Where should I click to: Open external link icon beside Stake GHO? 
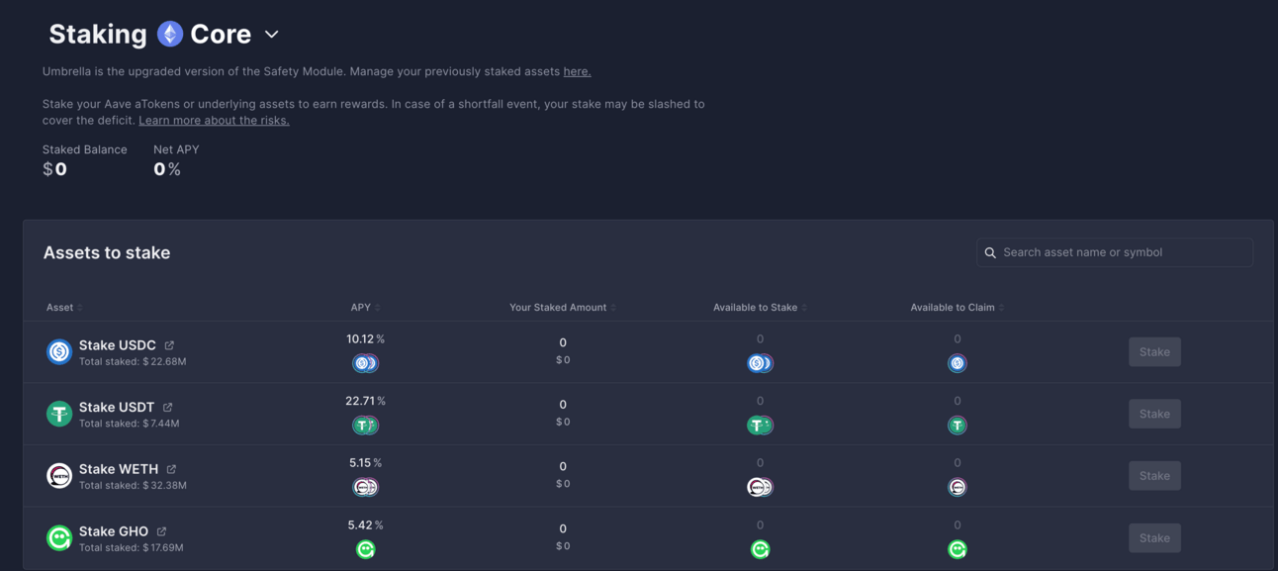tap(161, 531)
